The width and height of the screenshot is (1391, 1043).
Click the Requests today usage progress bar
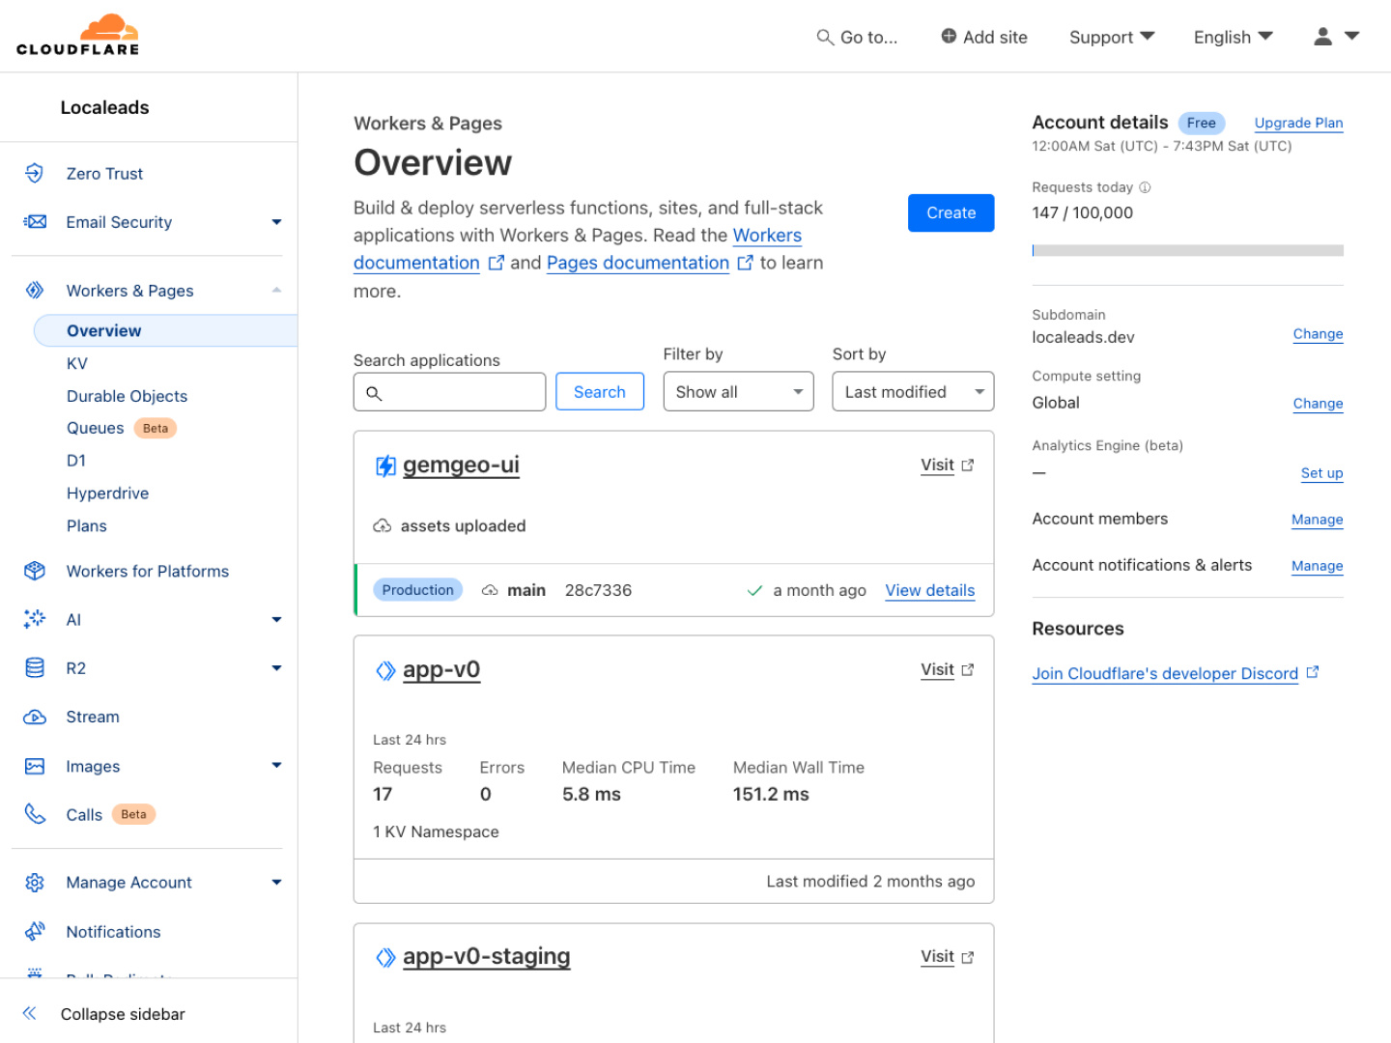coord(1187,250)
